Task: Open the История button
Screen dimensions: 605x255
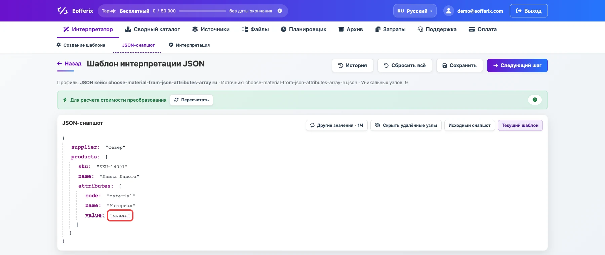Action: pos(352,65)
